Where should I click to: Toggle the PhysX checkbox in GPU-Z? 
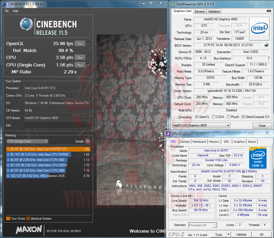click(x=228, y=117)
